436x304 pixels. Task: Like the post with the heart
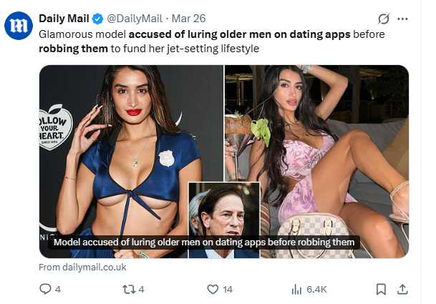[x=212, y=289]
